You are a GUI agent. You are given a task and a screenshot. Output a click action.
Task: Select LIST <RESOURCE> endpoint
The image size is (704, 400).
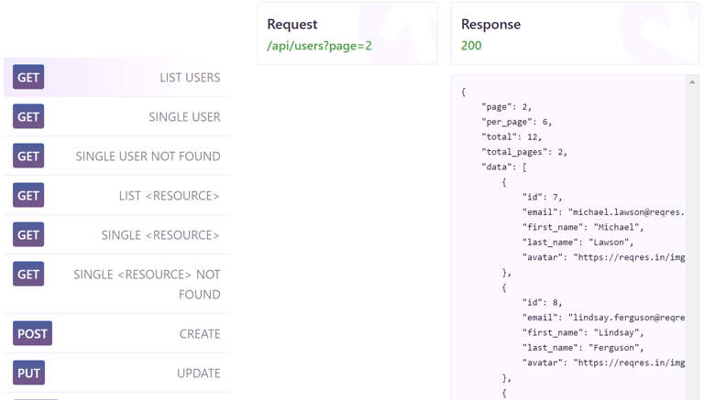click(x=116, y=196)
